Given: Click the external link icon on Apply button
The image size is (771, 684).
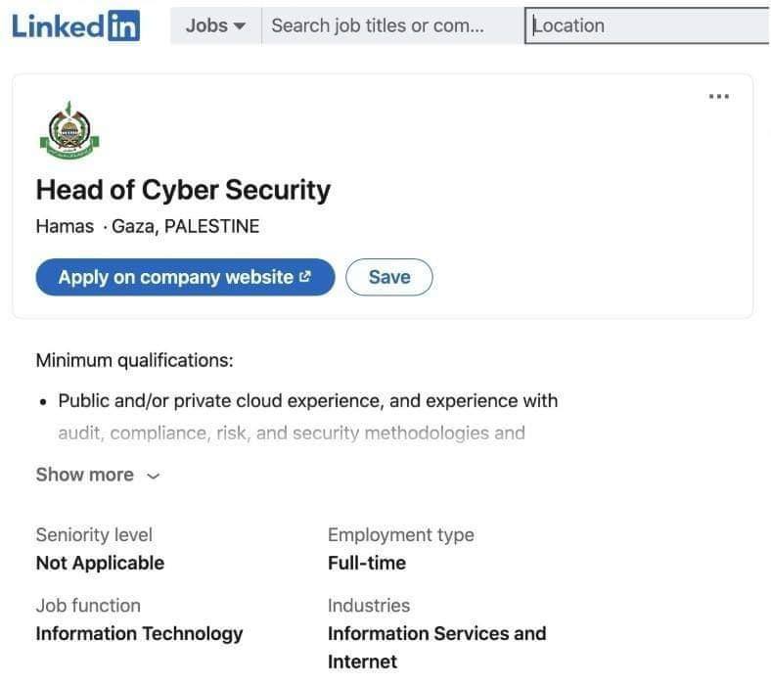Looking at the screenshot, I should (305, 276).
